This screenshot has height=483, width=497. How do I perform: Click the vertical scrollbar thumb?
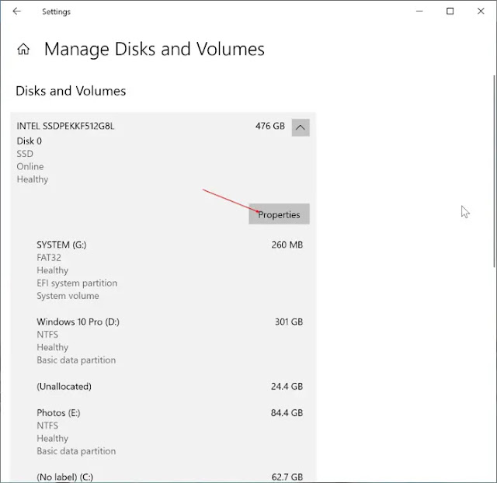point(494,171)
